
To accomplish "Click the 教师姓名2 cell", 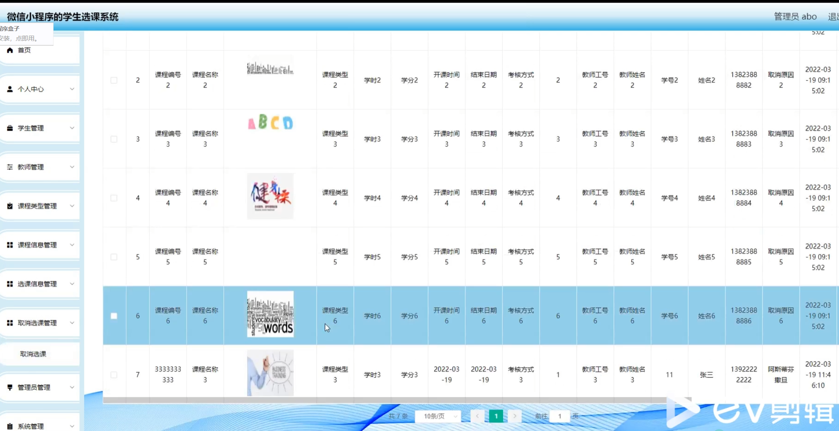I will tap(632, 80).
